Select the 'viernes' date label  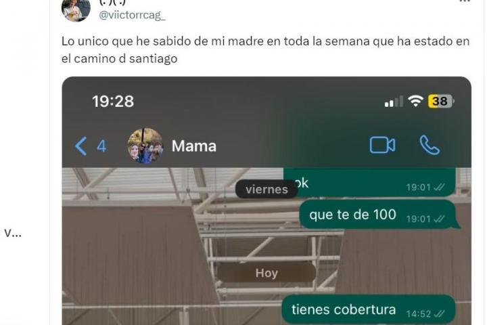coord(266,189)
